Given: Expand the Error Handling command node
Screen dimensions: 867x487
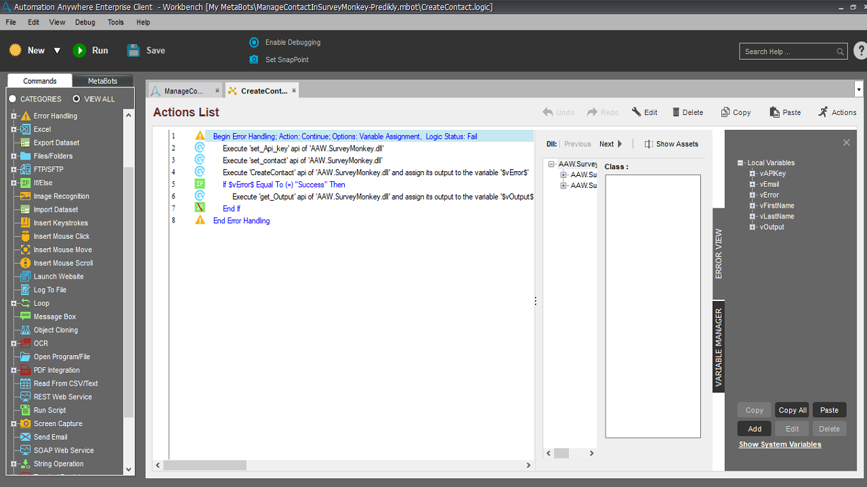Looking at the screenshot, I should (13, 116).
